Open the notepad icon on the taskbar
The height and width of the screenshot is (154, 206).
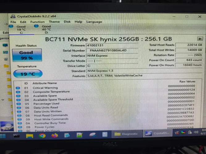tap(67, 135)
